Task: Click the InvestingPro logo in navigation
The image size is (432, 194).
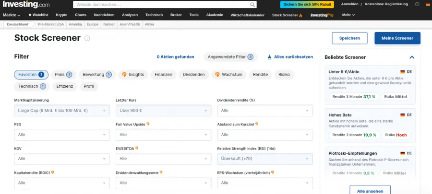Action: click(322, 15)
